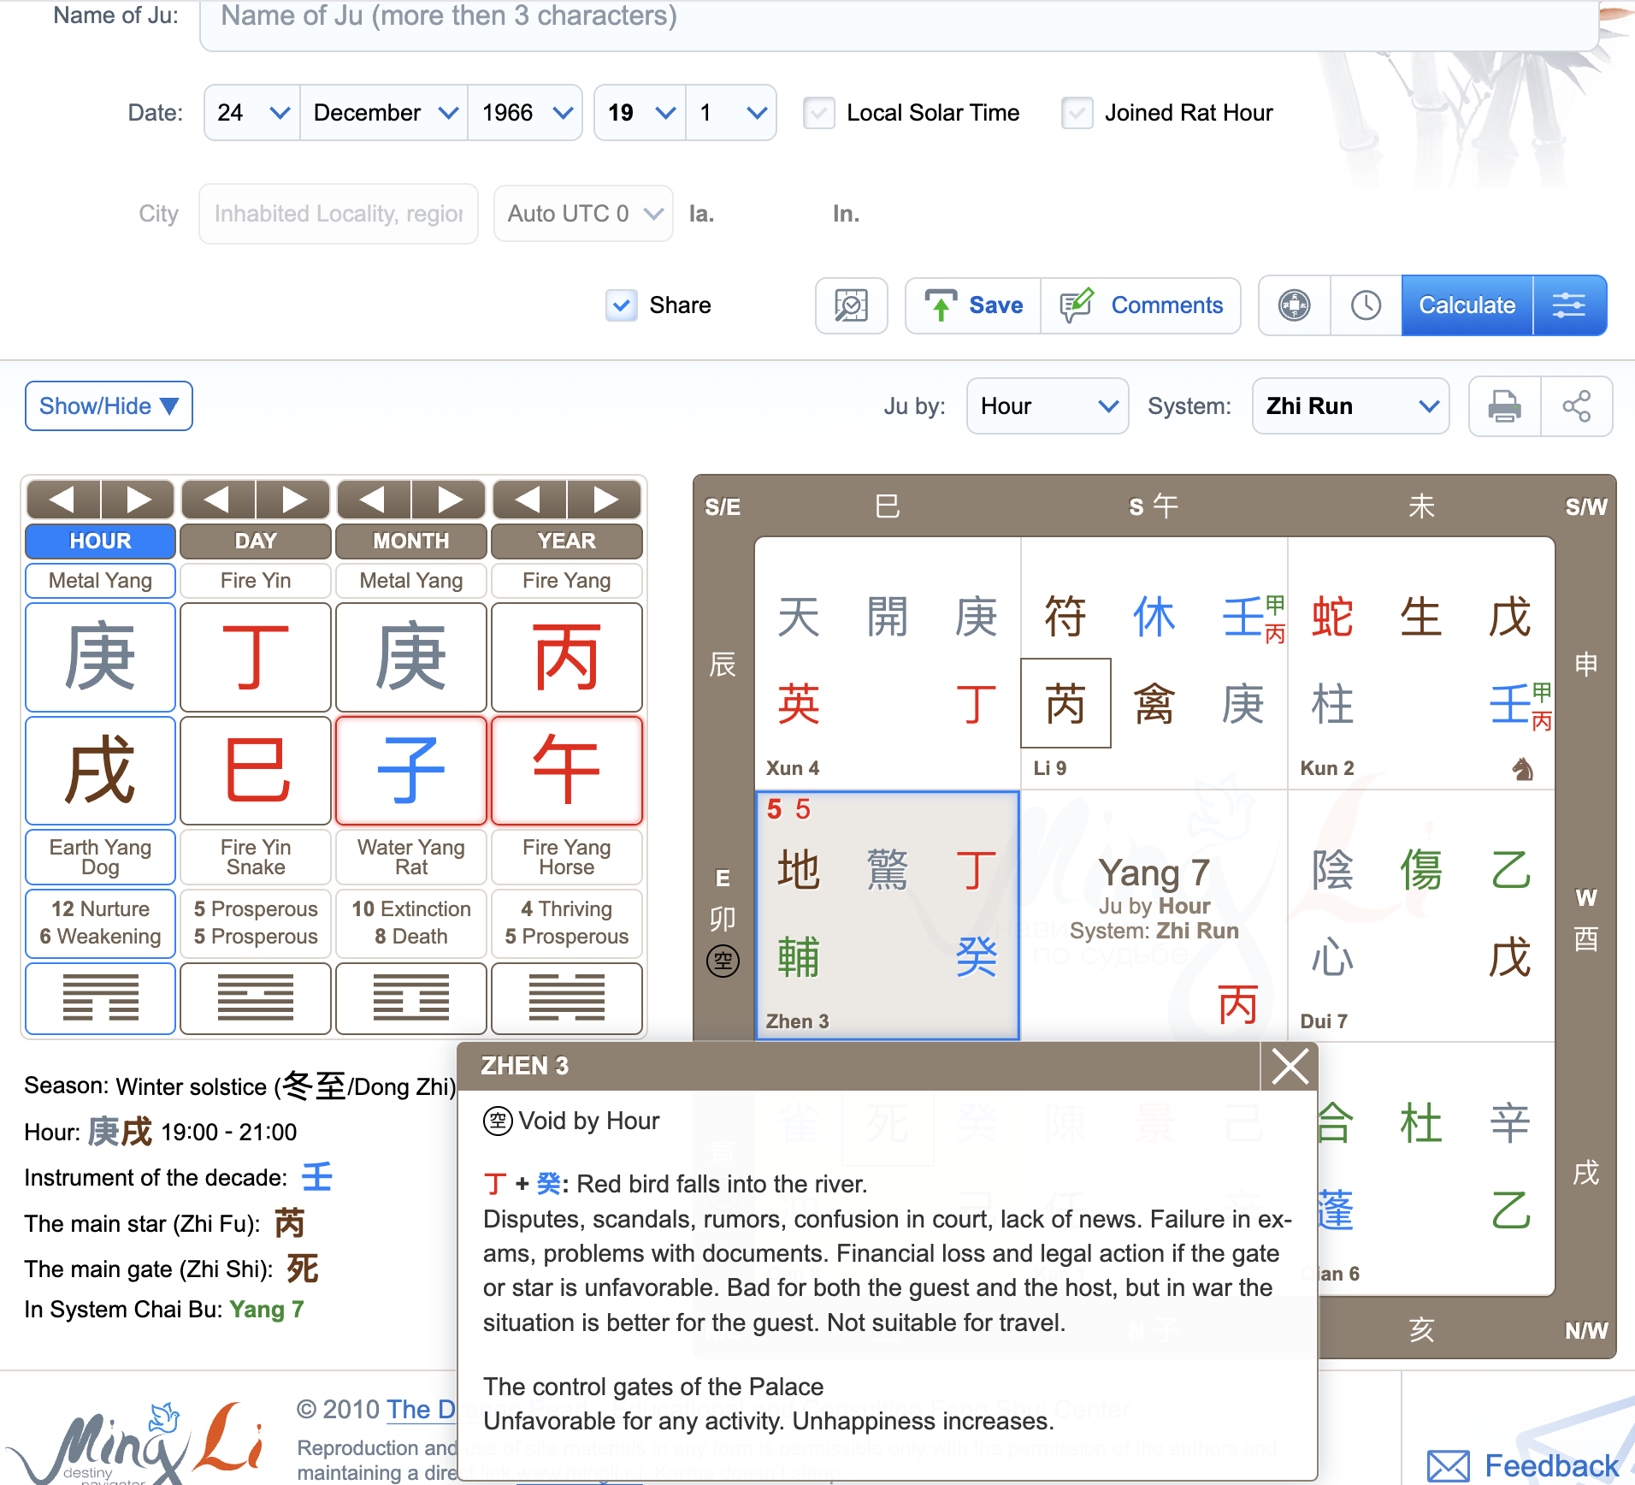This screenshot has height=1485, width=1635.
Task: Click the void symbol beside East marker
Action: [x=723, y=961]
